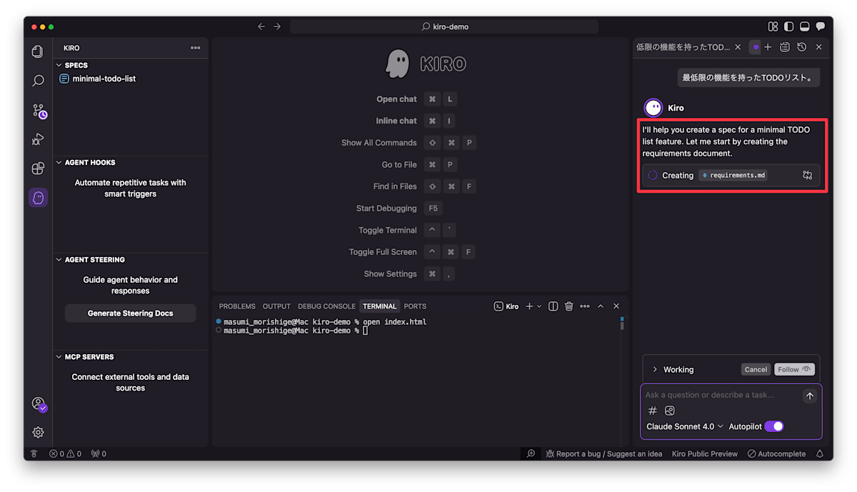Select the TERMINAL tab
The image size is (857, 492).
point(379,306)
